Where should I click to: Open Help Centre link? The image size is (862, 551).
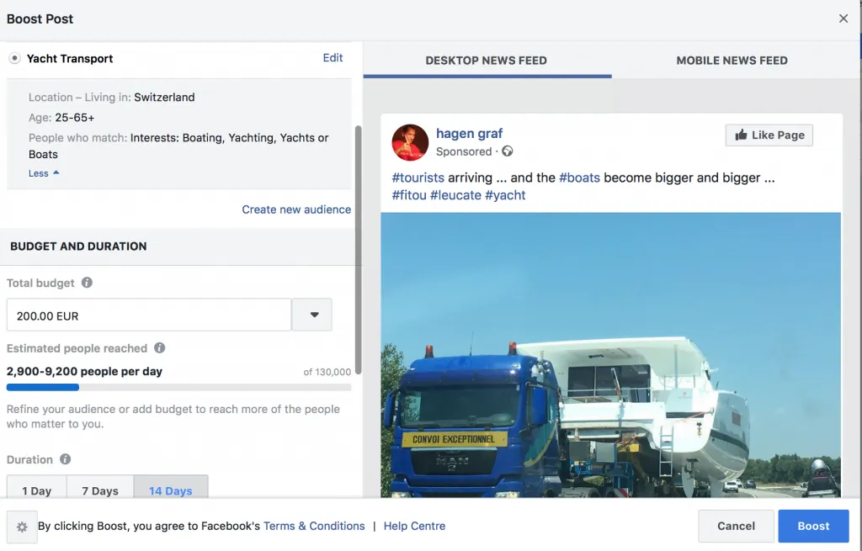(414, 526)
